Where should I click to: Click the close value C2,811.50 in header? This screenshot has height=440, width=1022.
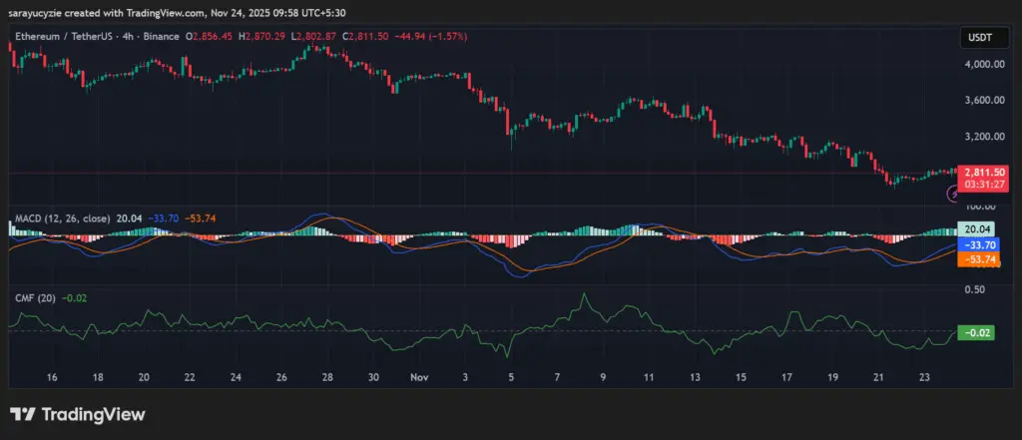coord(364,37)
